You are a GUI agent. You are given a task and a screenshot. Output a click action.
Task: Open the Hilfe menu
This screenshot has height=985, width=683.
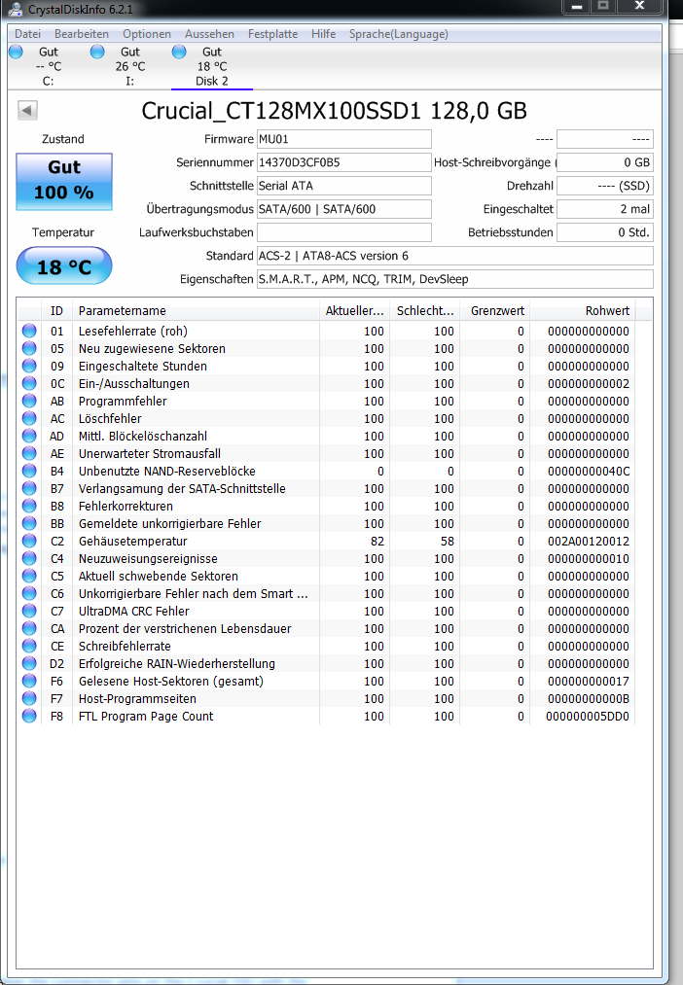click(324, 34)
